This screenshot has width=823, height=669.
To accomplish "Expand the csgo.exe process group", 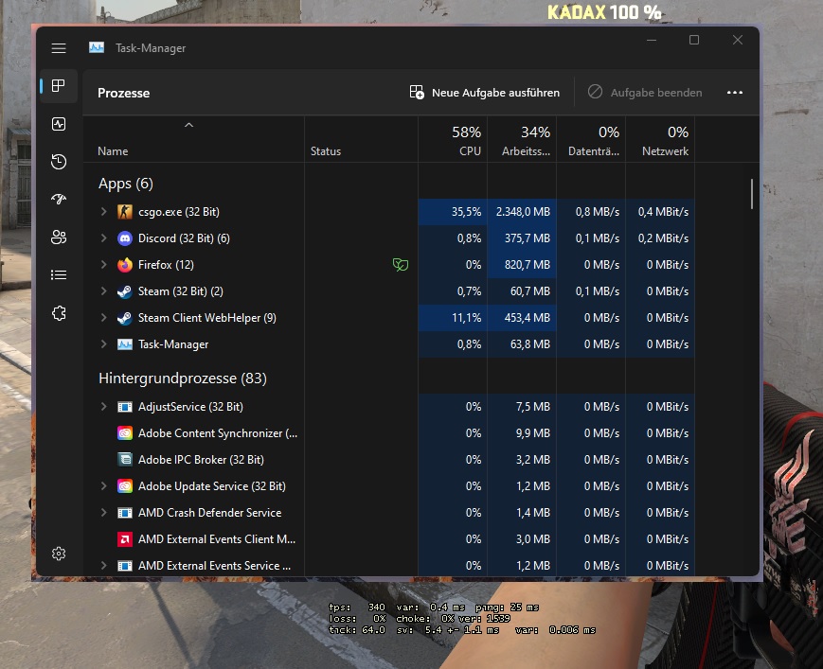I will point(104,212).
